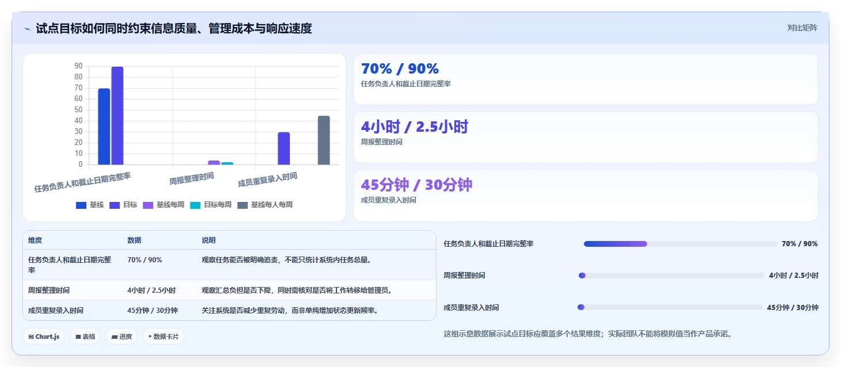Select table cell 周报整理时间

click(x=49, y=290)
